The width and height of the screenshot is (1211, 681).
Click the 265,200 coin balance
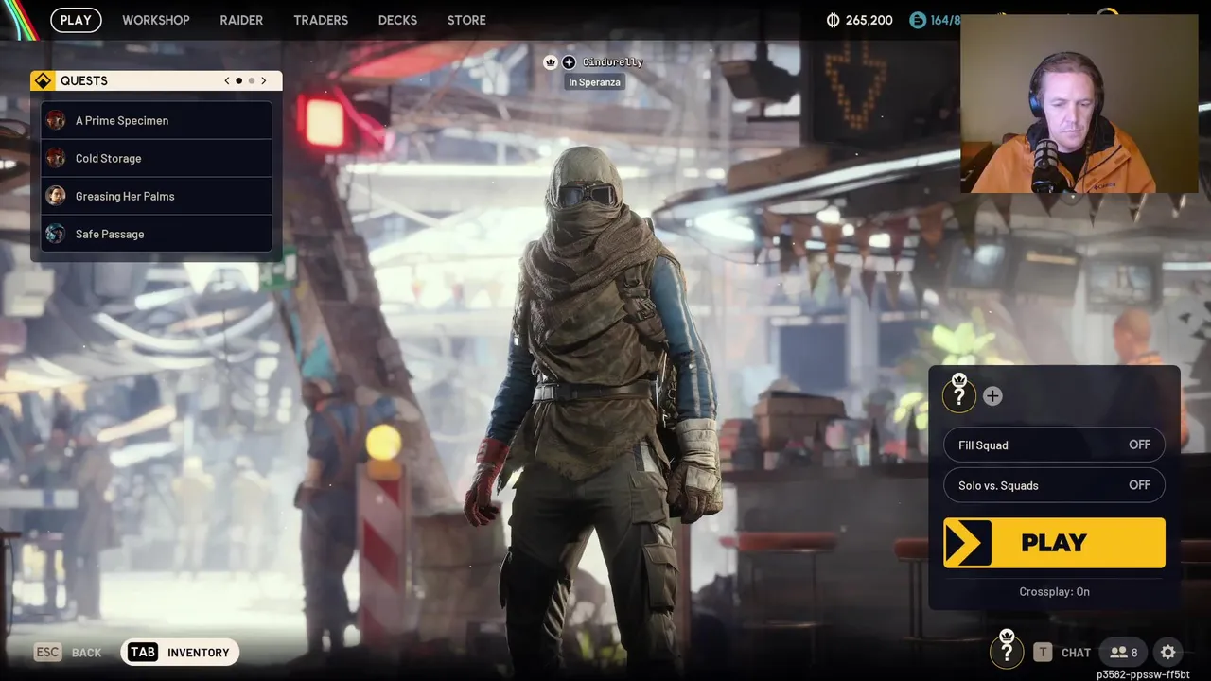click(869, 20)
